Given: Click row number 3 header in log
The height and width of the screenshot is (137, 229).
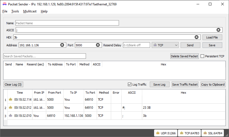Looking at the screenshot, I should 5,116.
